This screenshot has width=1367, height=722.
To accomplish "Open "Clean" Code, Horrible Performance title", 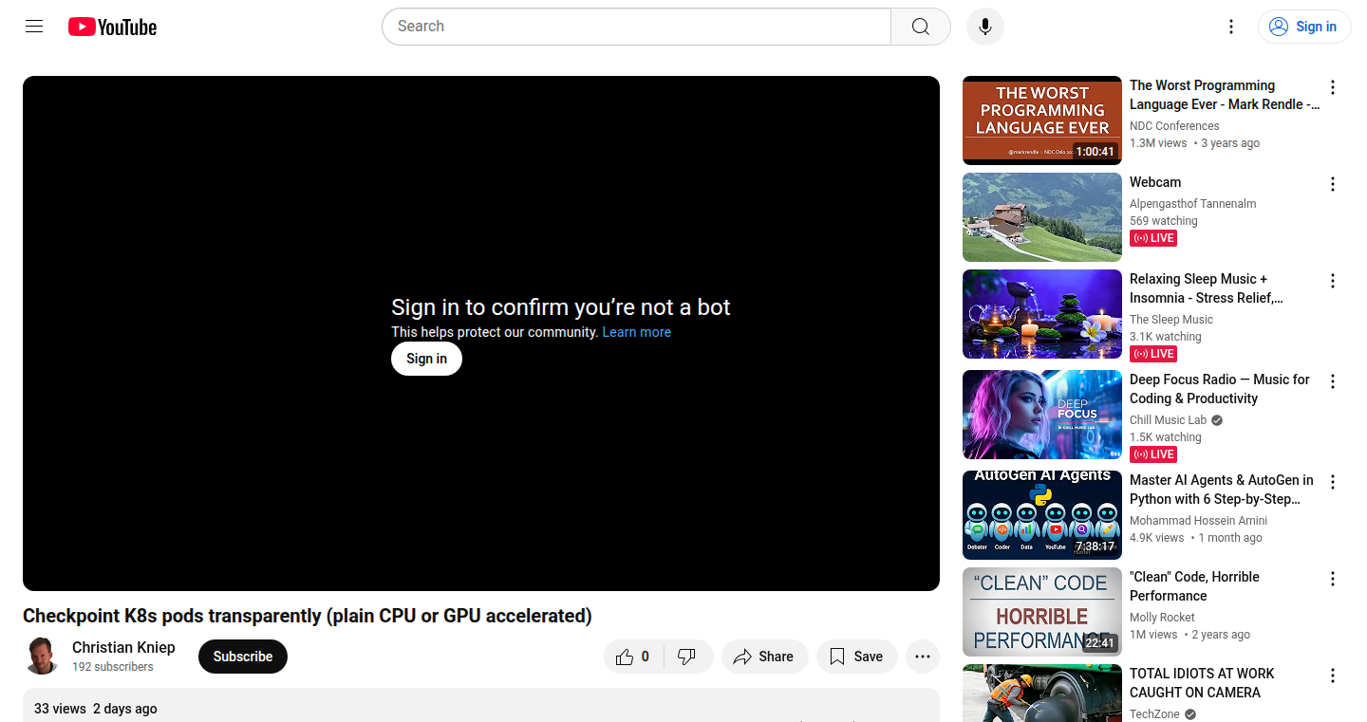I will (1194, 586).
